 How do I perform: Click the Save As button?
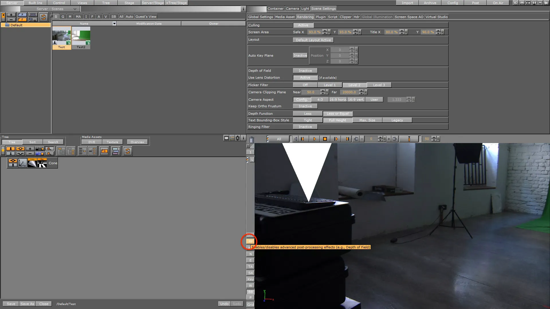(27, 304)
